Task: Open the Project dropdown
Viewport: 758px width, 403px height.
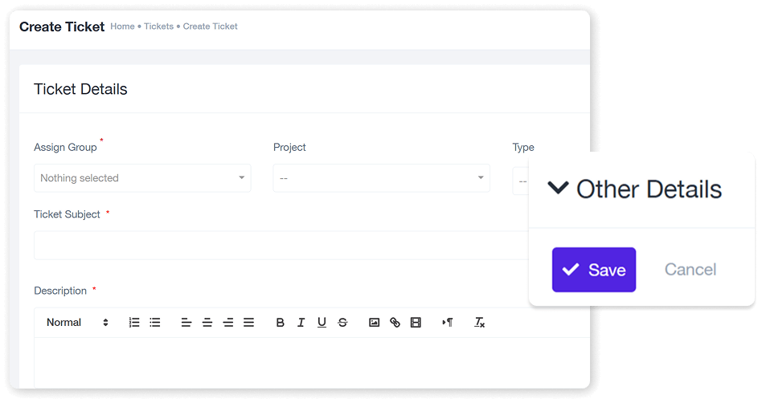Action: [x=381, y=178]
